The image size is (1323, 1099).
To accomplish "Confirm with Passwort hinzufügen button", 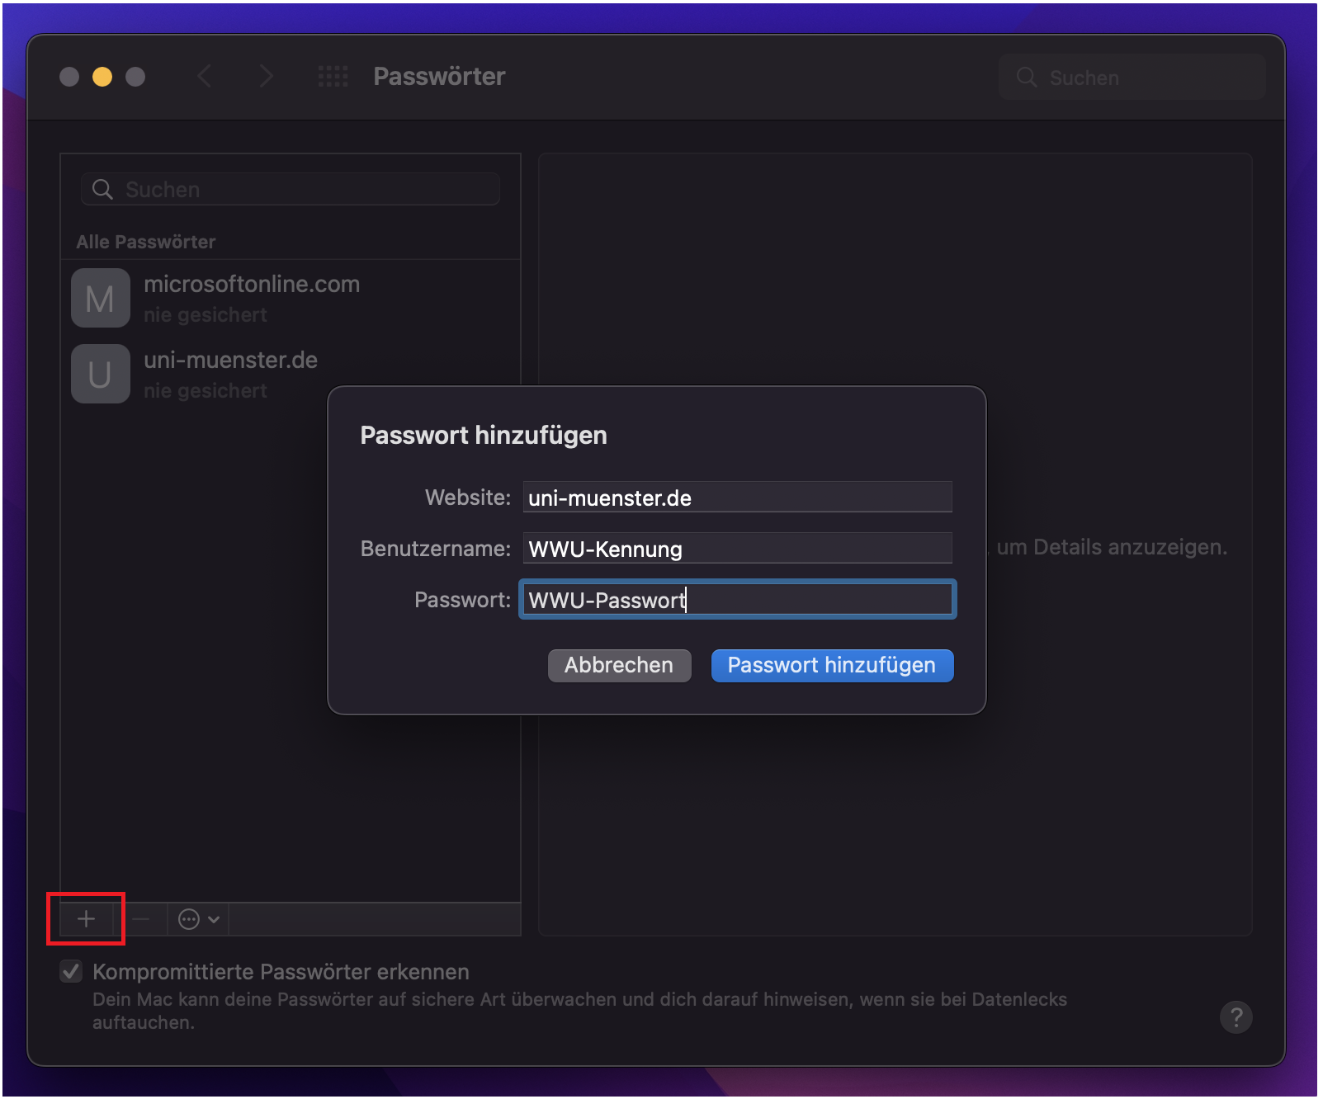I will pos(831,665).
